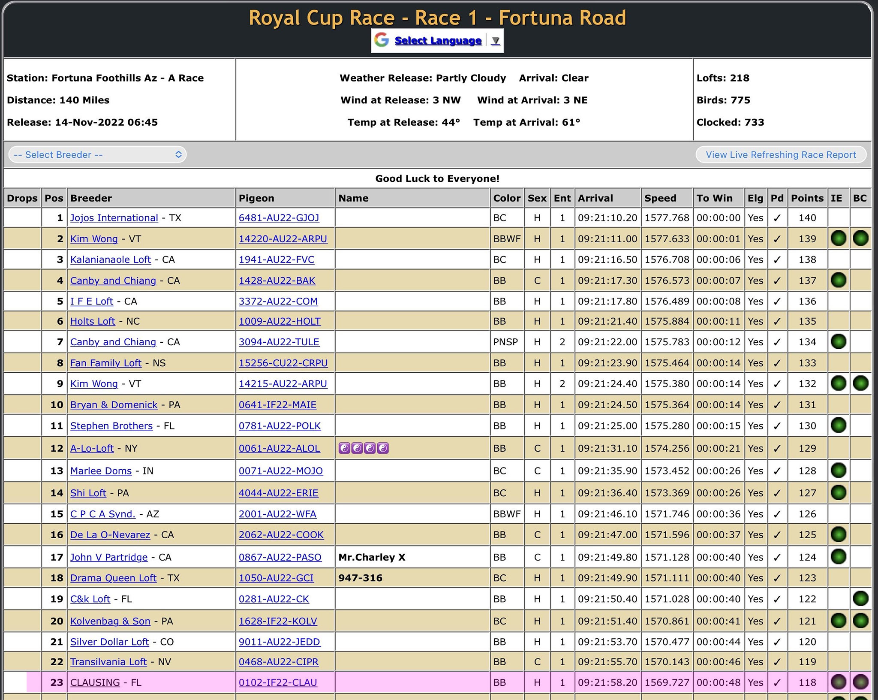
Task: Click first purple yin-yang icon for A-Lo-Loft
Action: pyautogui.click(x=344, y=448)
